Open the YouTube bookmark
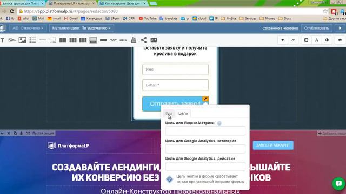 pyautogui.click(x=148, y=19)
